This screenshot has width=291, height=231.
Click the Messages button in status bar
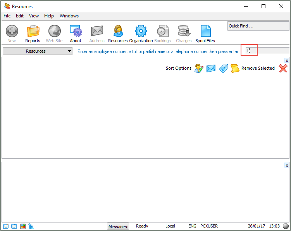pos(118,226)
